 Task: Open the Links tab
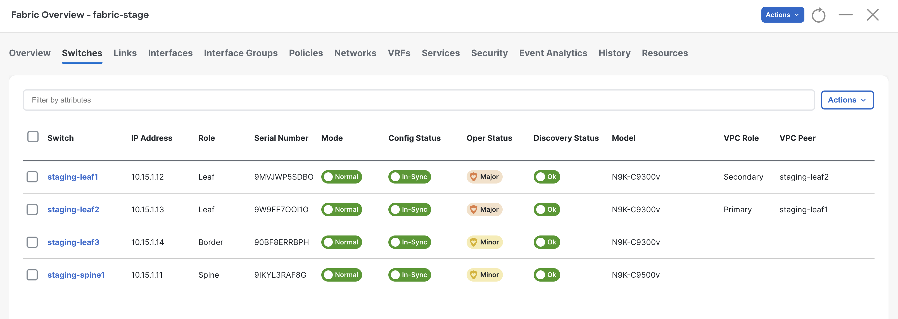[x=125, y=53]
